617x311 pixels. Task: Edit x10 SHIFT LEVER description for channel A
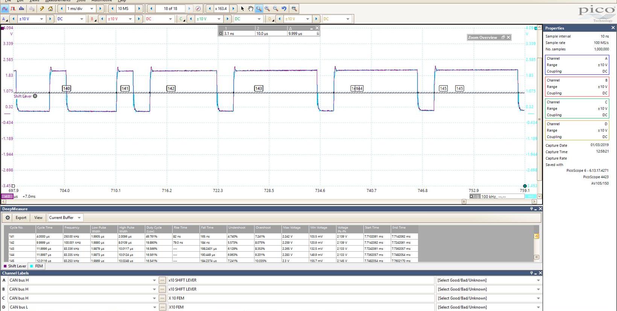pos(301,280)
